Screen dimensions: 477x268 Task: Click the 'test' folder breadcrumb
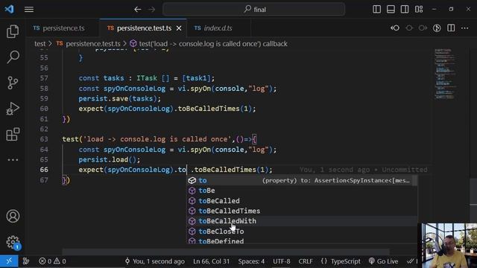tap(40, 44)
